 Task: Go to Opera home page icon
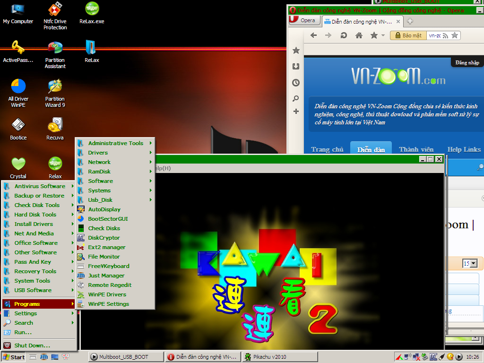[359, 35]
